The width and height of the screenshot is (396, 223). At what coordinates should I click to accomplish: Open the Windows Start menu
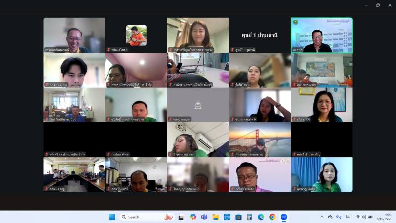click(x=112, y=217)
